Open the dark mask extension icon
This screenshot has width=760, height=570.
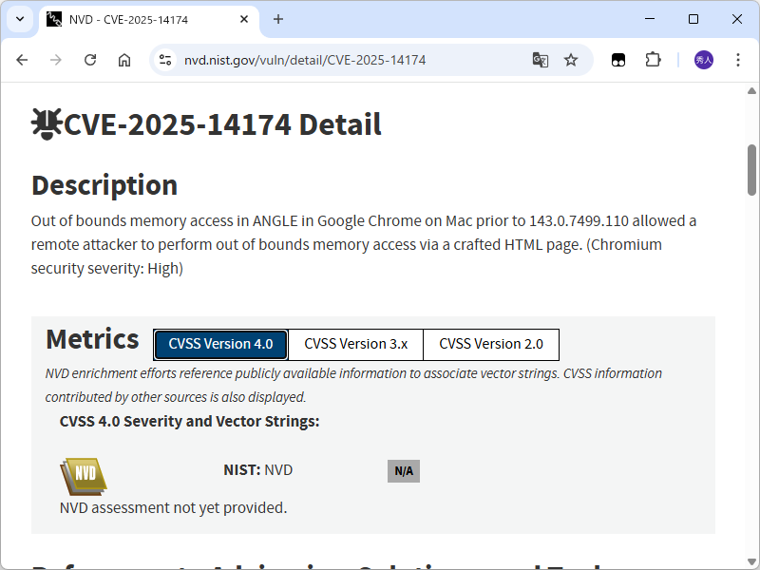tap(618, 60)
